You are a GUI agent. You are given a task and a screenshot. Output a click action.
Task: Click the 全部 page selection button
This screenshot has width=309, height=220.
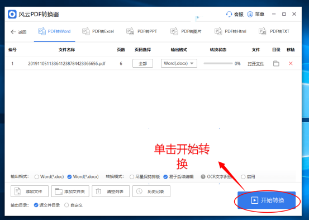coord(142,63)
